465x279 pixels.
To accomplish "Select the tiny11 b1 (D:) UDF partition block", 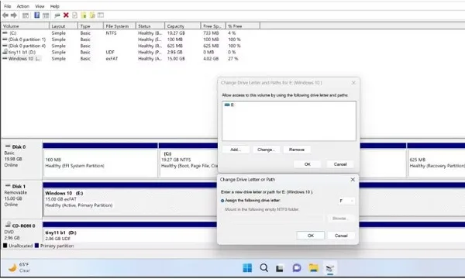I will pyautogui.click(x=130, y=235).
